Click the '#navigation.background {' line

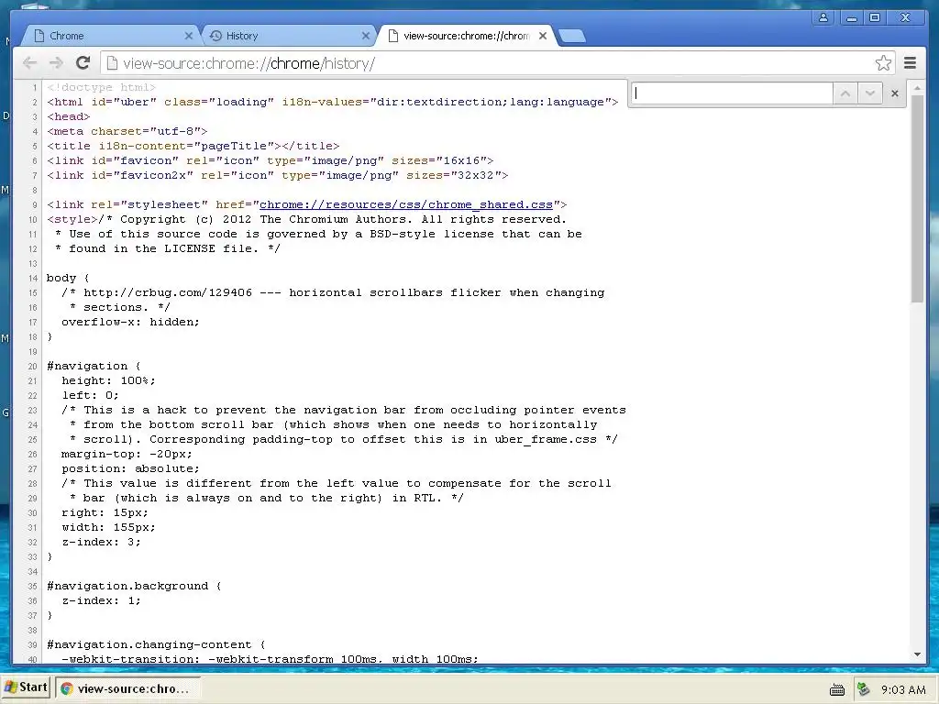coord(134,586)
